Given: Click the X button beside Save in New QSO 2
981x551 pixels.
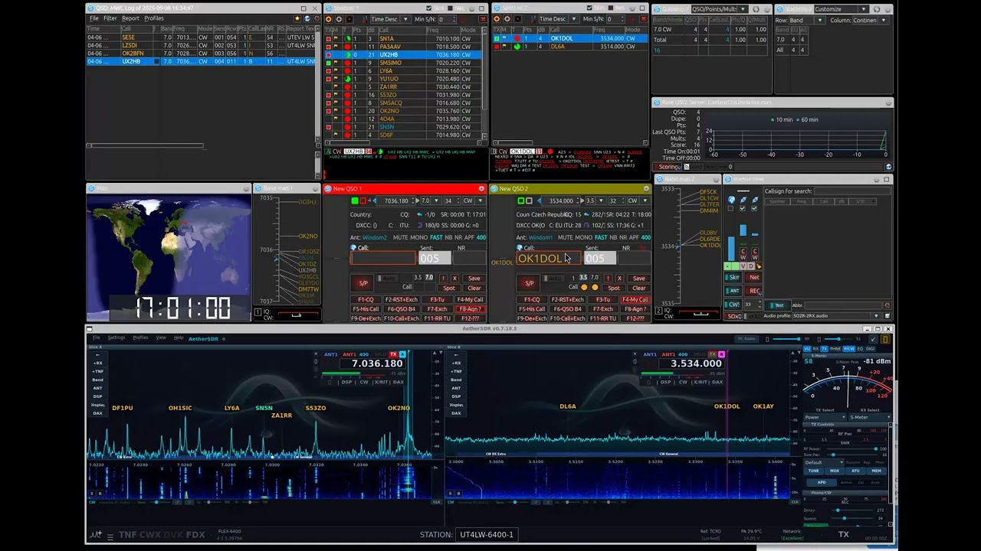Looking at the screenshot, I should tap(619, 279).
